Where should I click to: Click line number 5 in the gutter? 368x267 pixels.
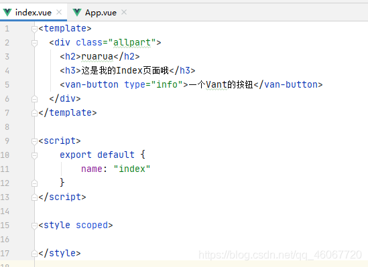pyautogui.click(x=7, y=84)
